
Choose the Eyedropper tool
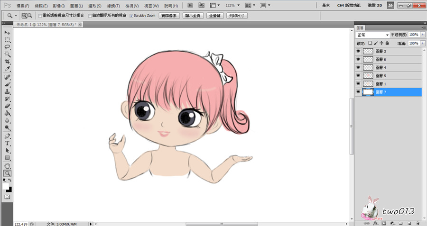click(8, 69)
